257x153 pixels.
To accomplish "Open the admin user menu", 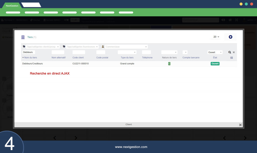I will tap(249, 20).
